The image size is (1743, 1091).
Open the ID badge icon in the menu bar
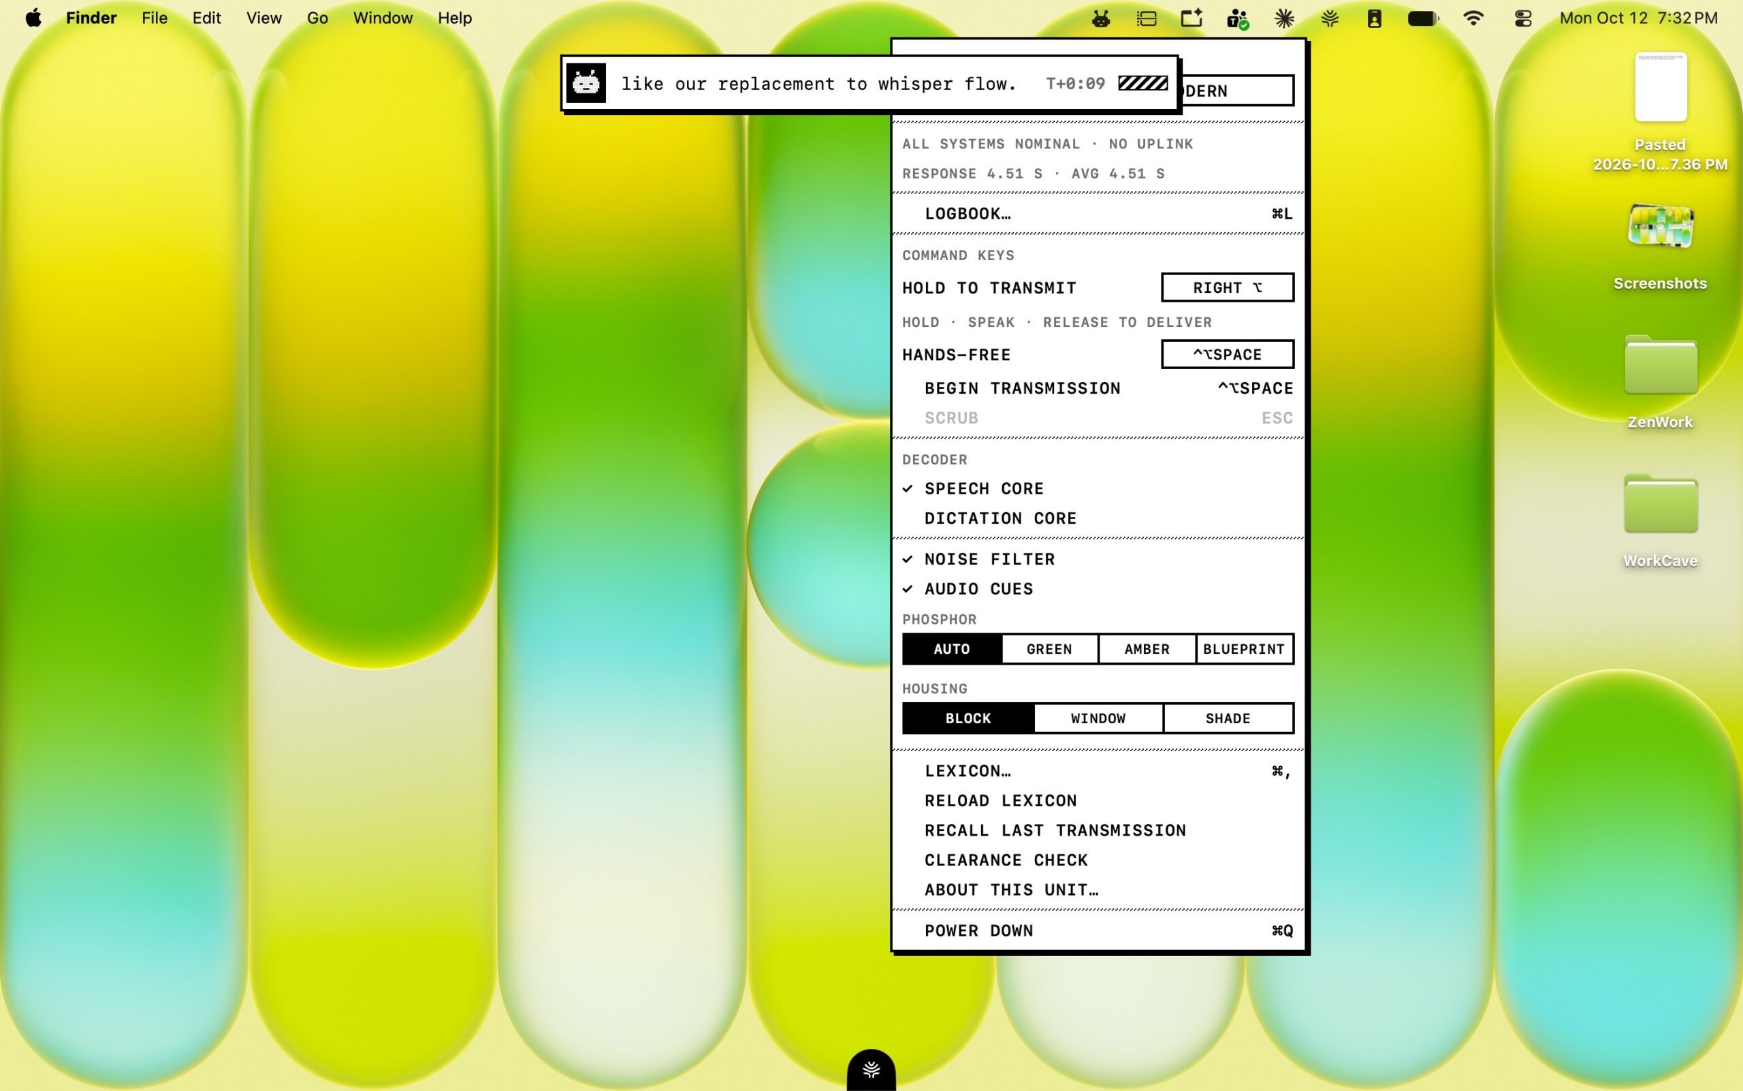(x=1375, y=18)
